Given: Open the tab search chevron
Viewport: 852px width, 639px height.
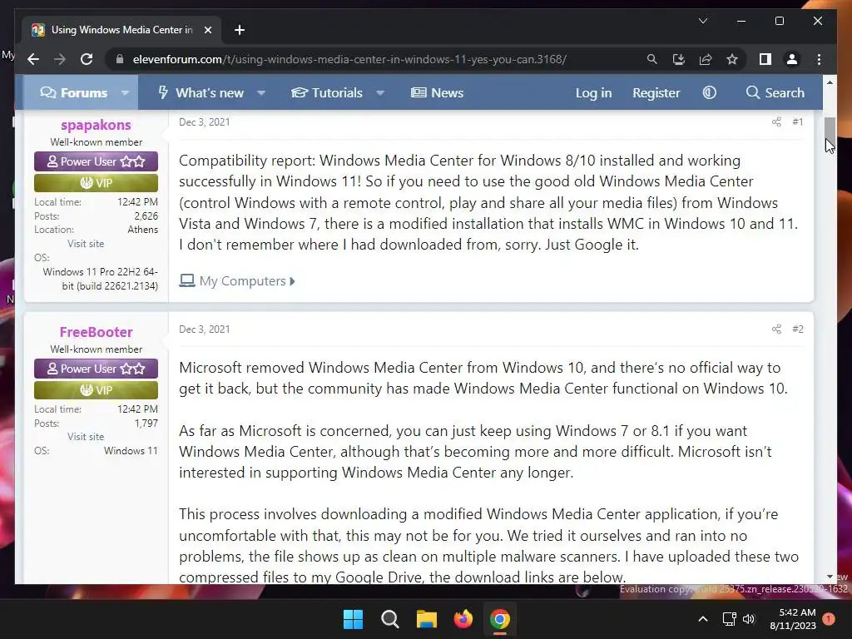Looking at the screenshot, I should (x=702, y=21).
